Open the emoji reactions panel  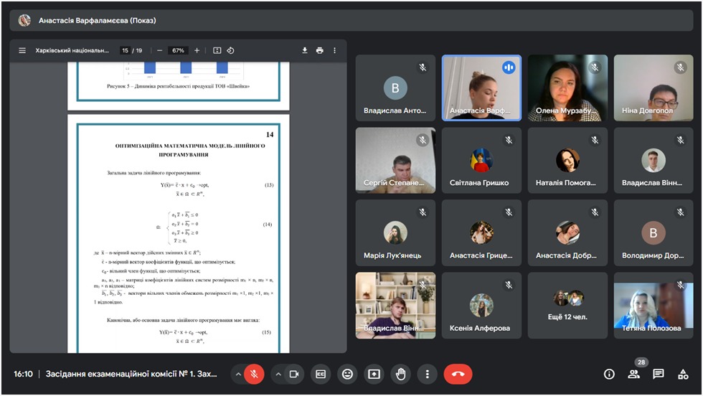348,374
